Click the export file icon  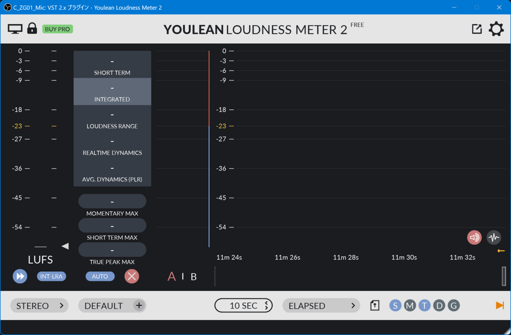[x=375, y=306]
